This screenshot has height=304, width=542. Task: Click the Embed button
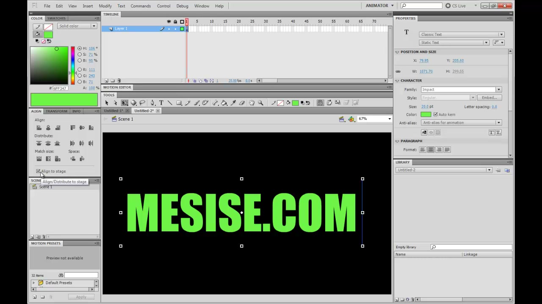pos(489,98)
